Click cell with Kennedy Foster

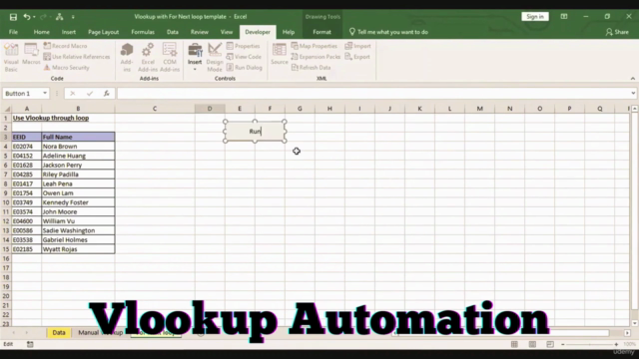point(78,202)
